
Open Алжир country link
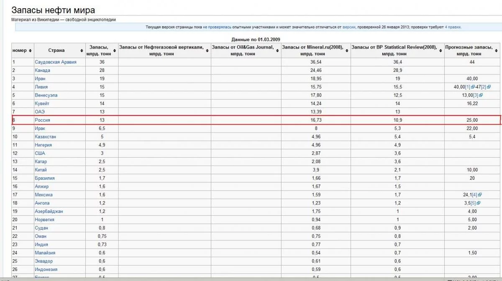pyautogui.click(x=41, y=186)
